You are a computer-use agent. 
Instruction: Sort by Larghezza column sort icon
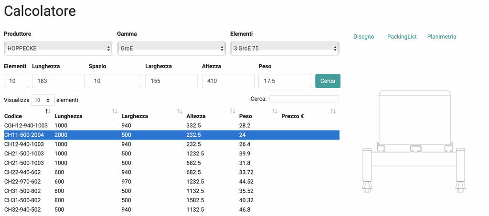pyautogui.click(x=180, y=111)
